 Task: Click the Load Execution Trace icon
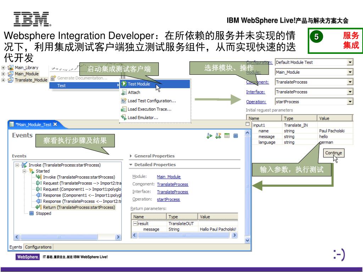tap(124, 109)
